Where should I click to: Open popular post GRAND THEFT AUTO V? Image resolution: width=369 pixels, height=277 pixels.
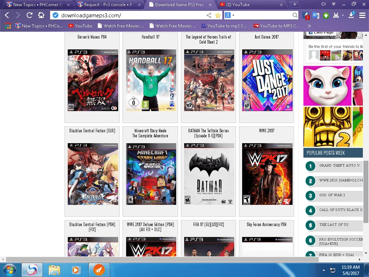339,165
